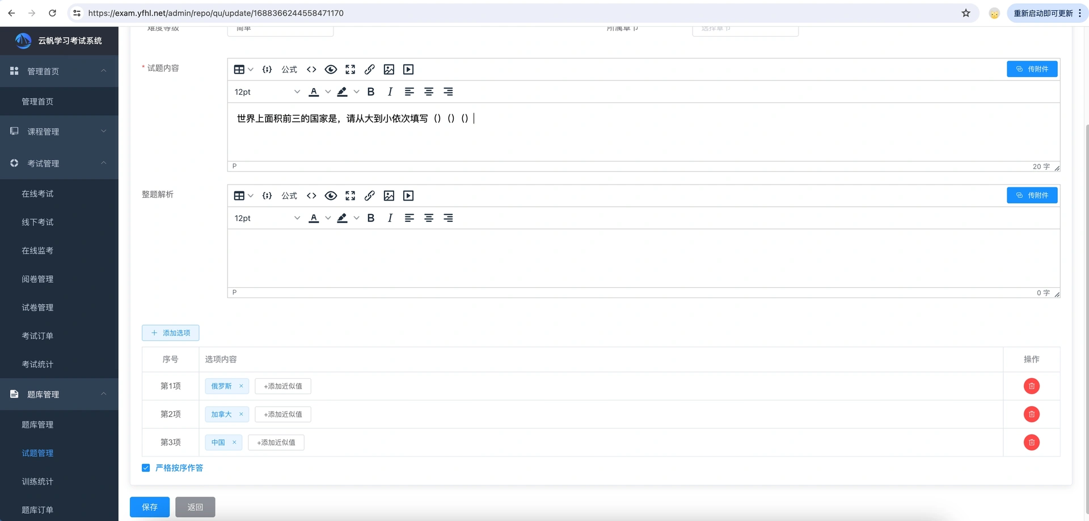Open code sample tool in analysis editor
Screen dimensions: 1089x521
tap(267, 195)
